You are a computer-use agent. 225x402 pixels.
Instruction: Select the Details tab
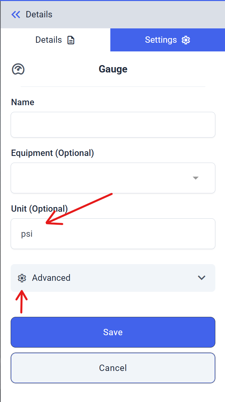click(x=48, y=40)
